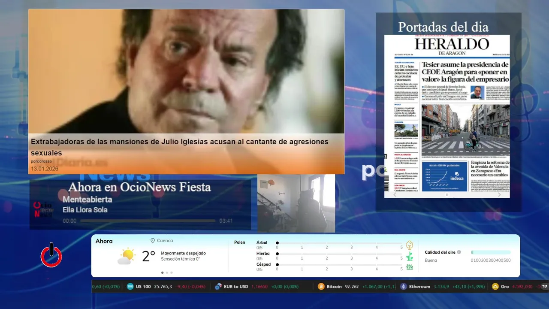Click the Buena air quality status
549x309 pixels.
431,260
